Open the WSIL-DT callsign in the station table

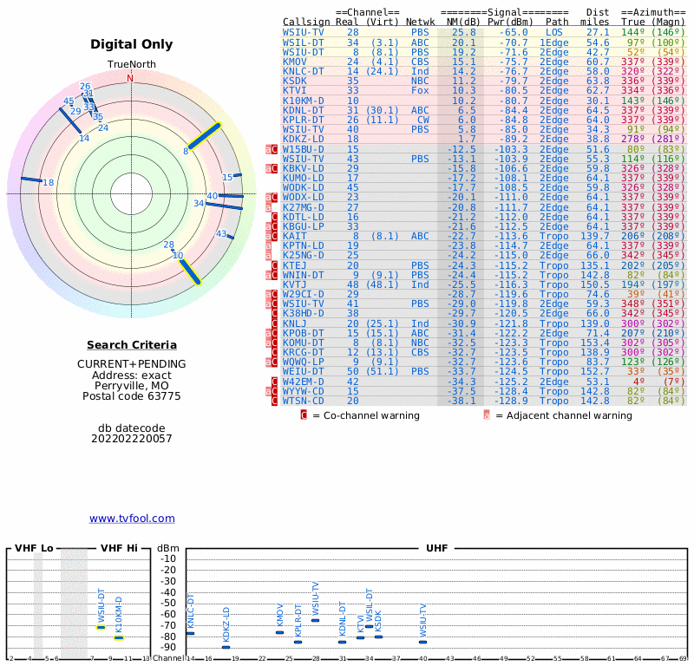coord(303,42)
